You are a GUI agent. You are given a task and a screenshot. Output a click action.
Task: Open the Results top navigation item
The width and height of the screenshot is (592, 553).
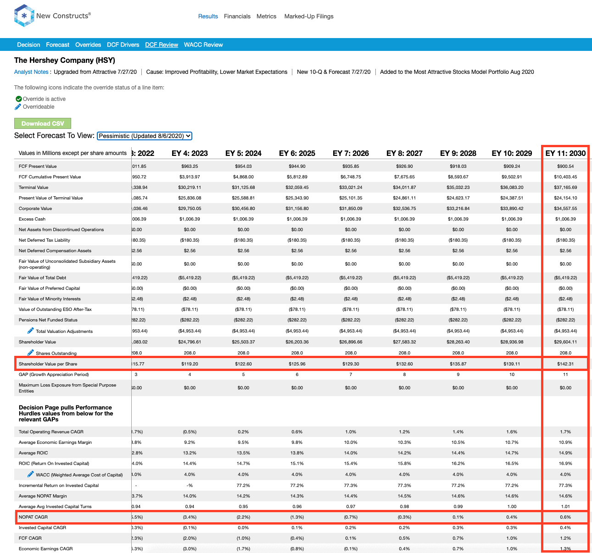point(208,16)
